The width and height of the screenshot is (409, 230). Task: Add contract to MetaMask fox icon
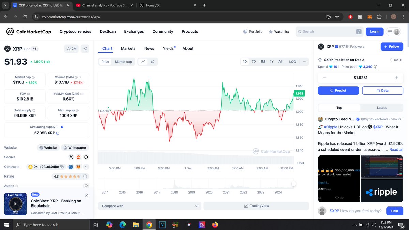pyautogui.click(x=78, y=167)
